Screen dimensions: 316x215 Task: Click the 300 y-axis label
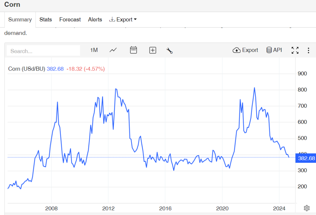point(302,170)
